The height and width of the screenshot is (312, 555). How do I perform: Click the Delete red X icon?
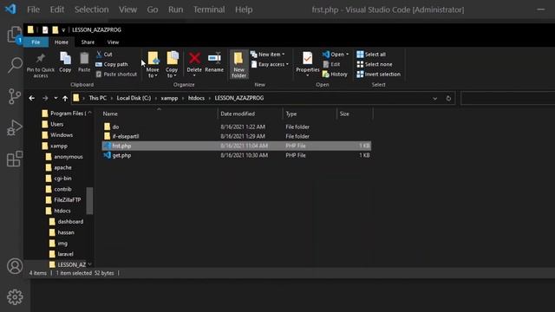(194, 58)
